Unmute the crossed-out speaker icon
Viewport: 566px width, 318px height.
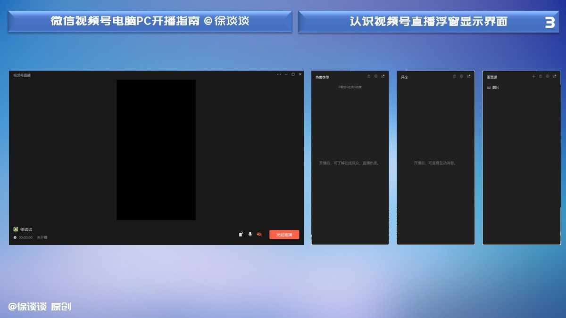(x=259, y=234)
